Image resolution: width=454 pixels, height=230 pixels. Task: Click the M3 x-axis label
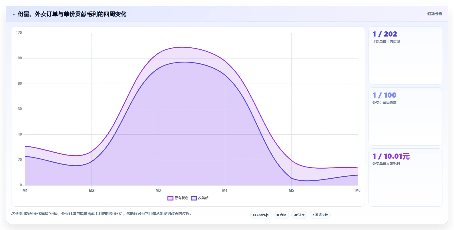[158, 190]
